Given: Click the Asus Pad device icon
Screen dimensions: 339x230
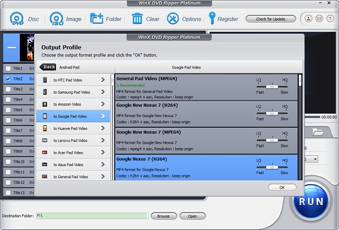Looking at the screenshot, I should pos(45,164).
